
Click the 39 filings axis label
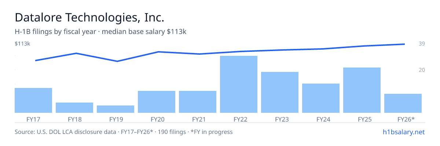pyautogui.click(x=422, y=44)
